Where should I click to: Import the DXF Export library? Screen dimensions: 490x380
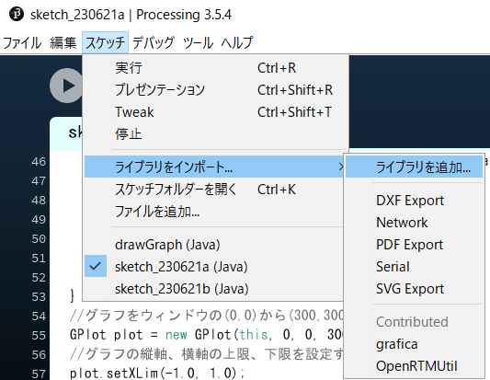pos(414,201)
